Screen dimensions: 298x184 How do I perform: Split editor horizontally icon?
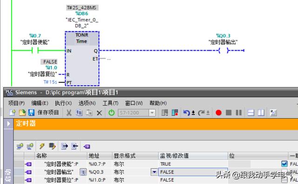click(251, 113)
